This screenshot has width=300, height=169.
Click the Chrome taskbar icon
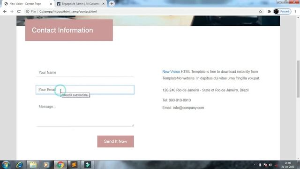(x=60, y=165)
